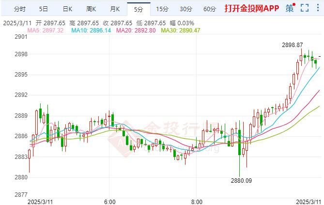Select the 周K weekly tab

click(x=91, y=9)
